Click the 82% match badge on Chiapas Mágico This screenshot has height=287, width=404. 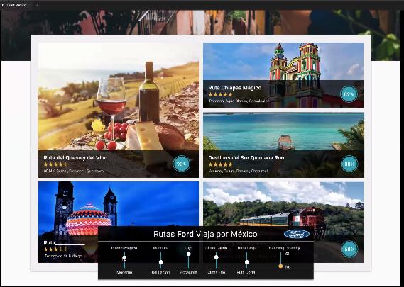349,94
